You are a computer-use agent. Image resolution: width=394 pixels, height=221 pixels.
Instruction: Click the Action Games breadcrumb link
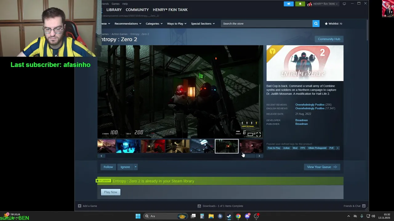(119, 34)
